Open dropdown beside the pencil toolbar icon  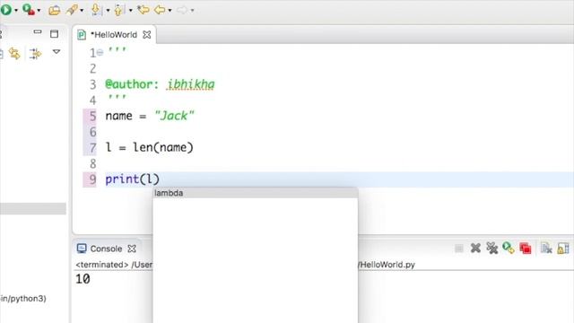click(x=82, y=10)
